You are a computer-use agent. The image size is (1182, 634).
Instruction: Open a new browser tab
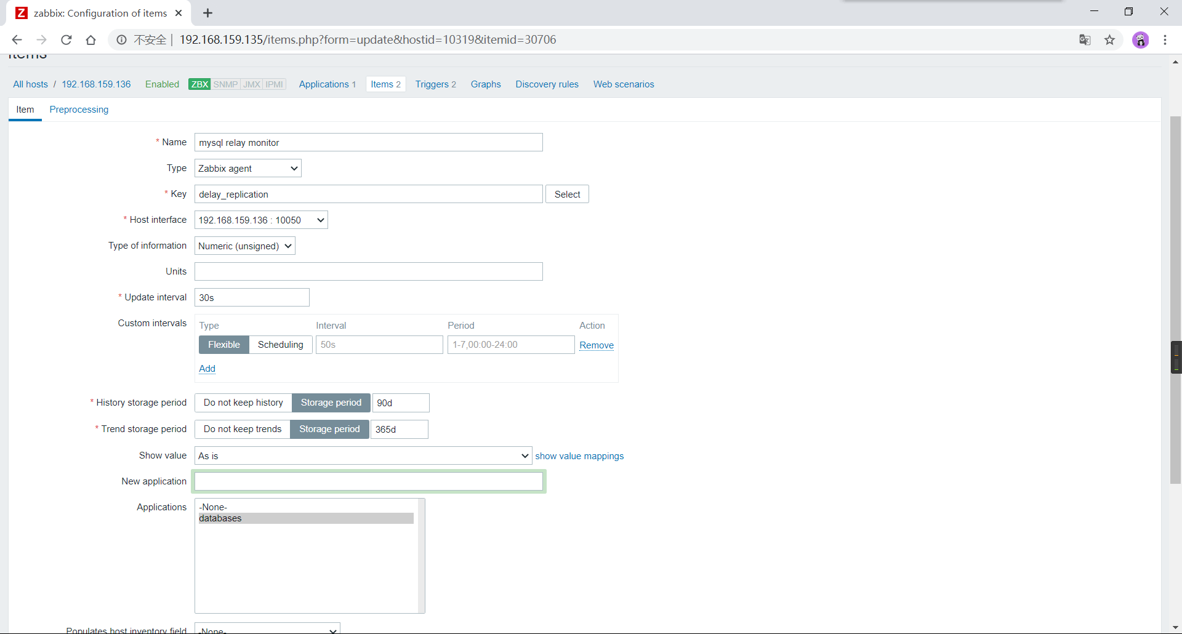pos(208,13)
